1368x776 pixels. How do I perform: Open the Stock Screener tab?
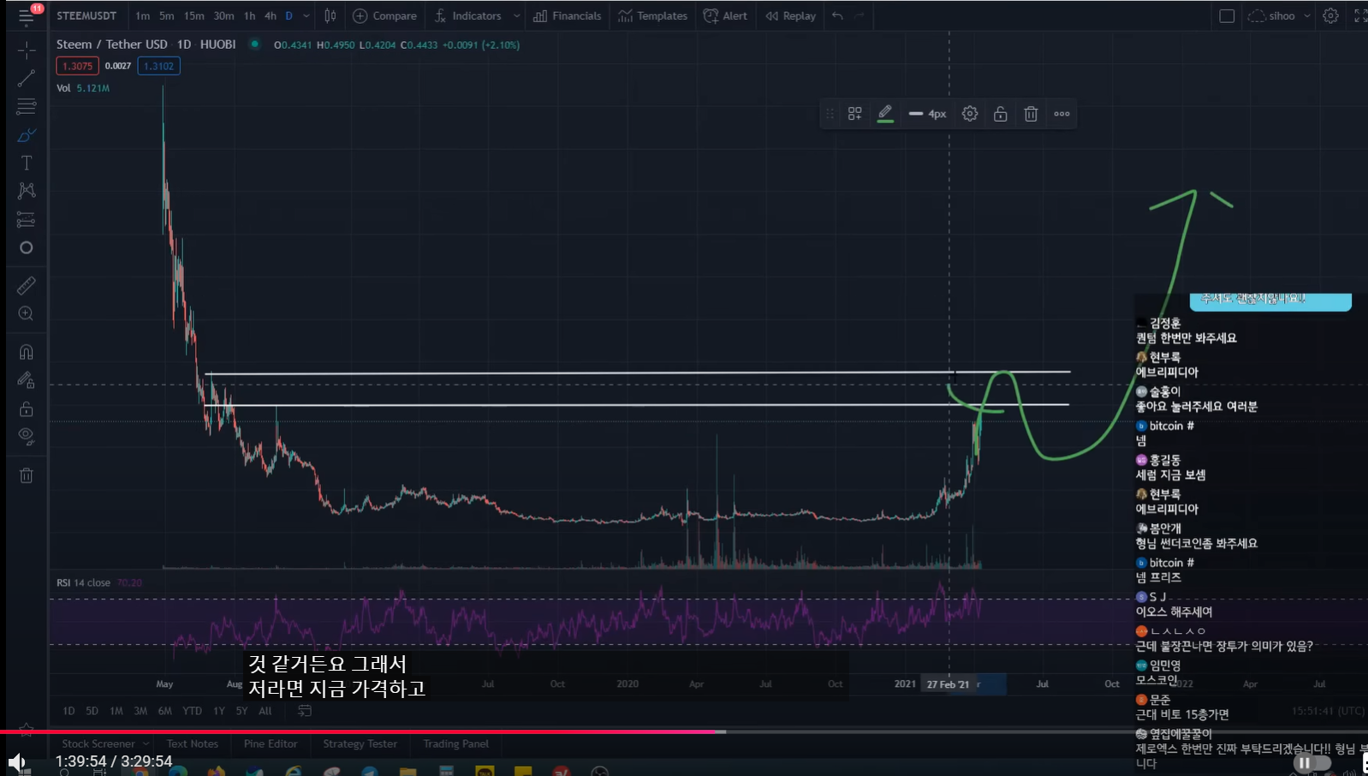coord(98,743)
